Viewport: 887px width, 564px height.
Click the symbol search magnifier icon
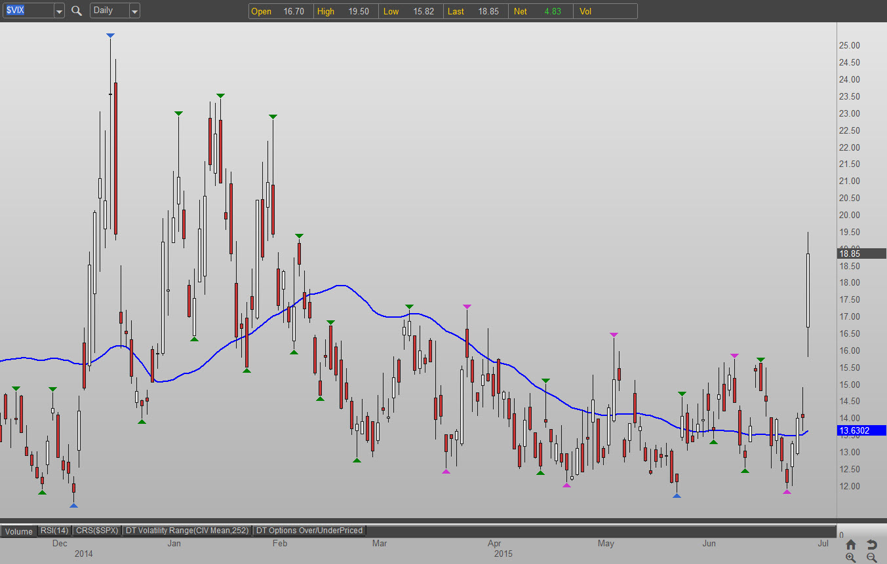click(x=77, y=10)
